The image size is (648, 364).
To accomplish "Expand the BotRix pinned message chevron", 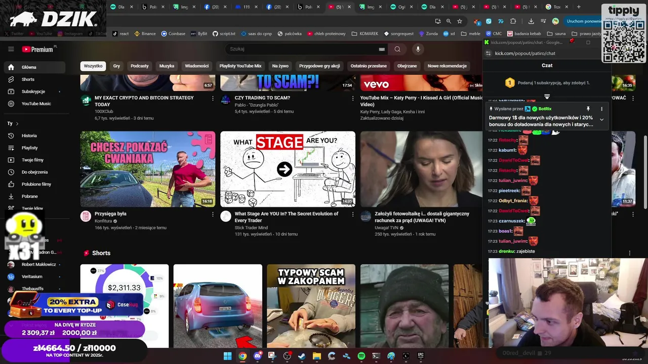I will (601, 119).
